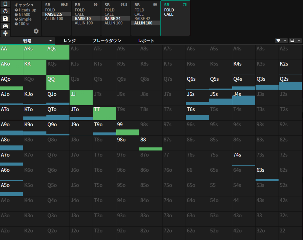Click the green AA hand cell

click(12, 52)
